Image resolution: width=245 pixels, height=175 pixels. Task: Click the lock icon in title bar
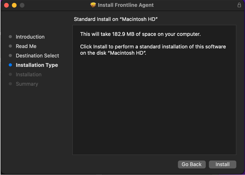[239, 5]
